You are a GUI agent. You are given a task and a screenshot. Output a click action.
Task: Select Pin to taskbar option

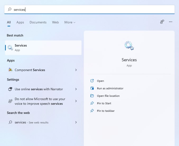click(x=105, y=111)
